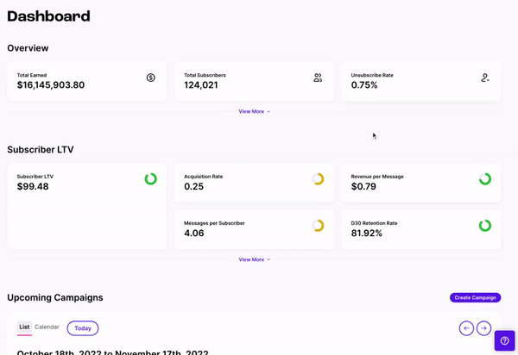This screenshot has height=355, width=518.
Task: Click the Today button
Action: [x=83, y=328]
